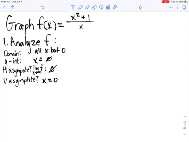Select the Highlighter tool
This screenshot has width=189, height=142.
tap(87, 7)
